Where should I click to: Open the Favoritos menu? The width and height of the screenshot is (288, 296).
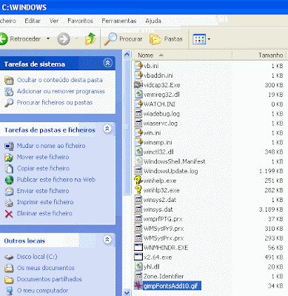[80, 21]
